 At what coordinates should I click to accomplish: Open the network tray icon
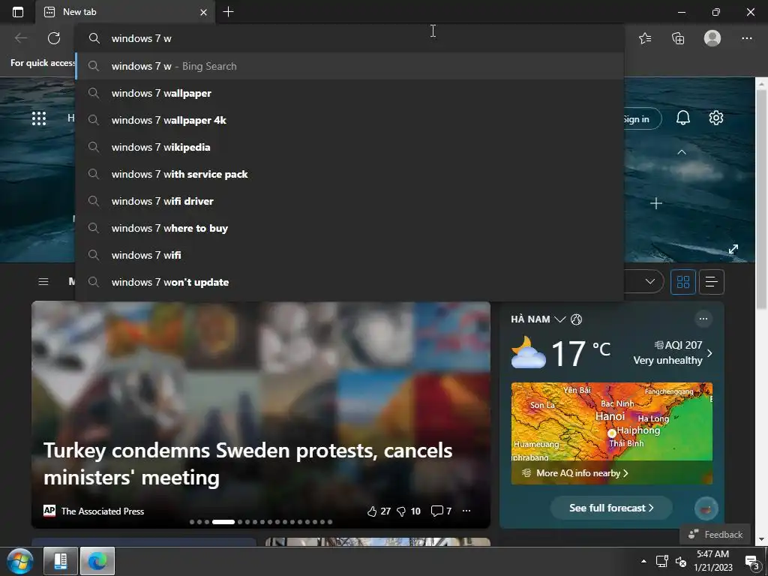pos(662,561)
